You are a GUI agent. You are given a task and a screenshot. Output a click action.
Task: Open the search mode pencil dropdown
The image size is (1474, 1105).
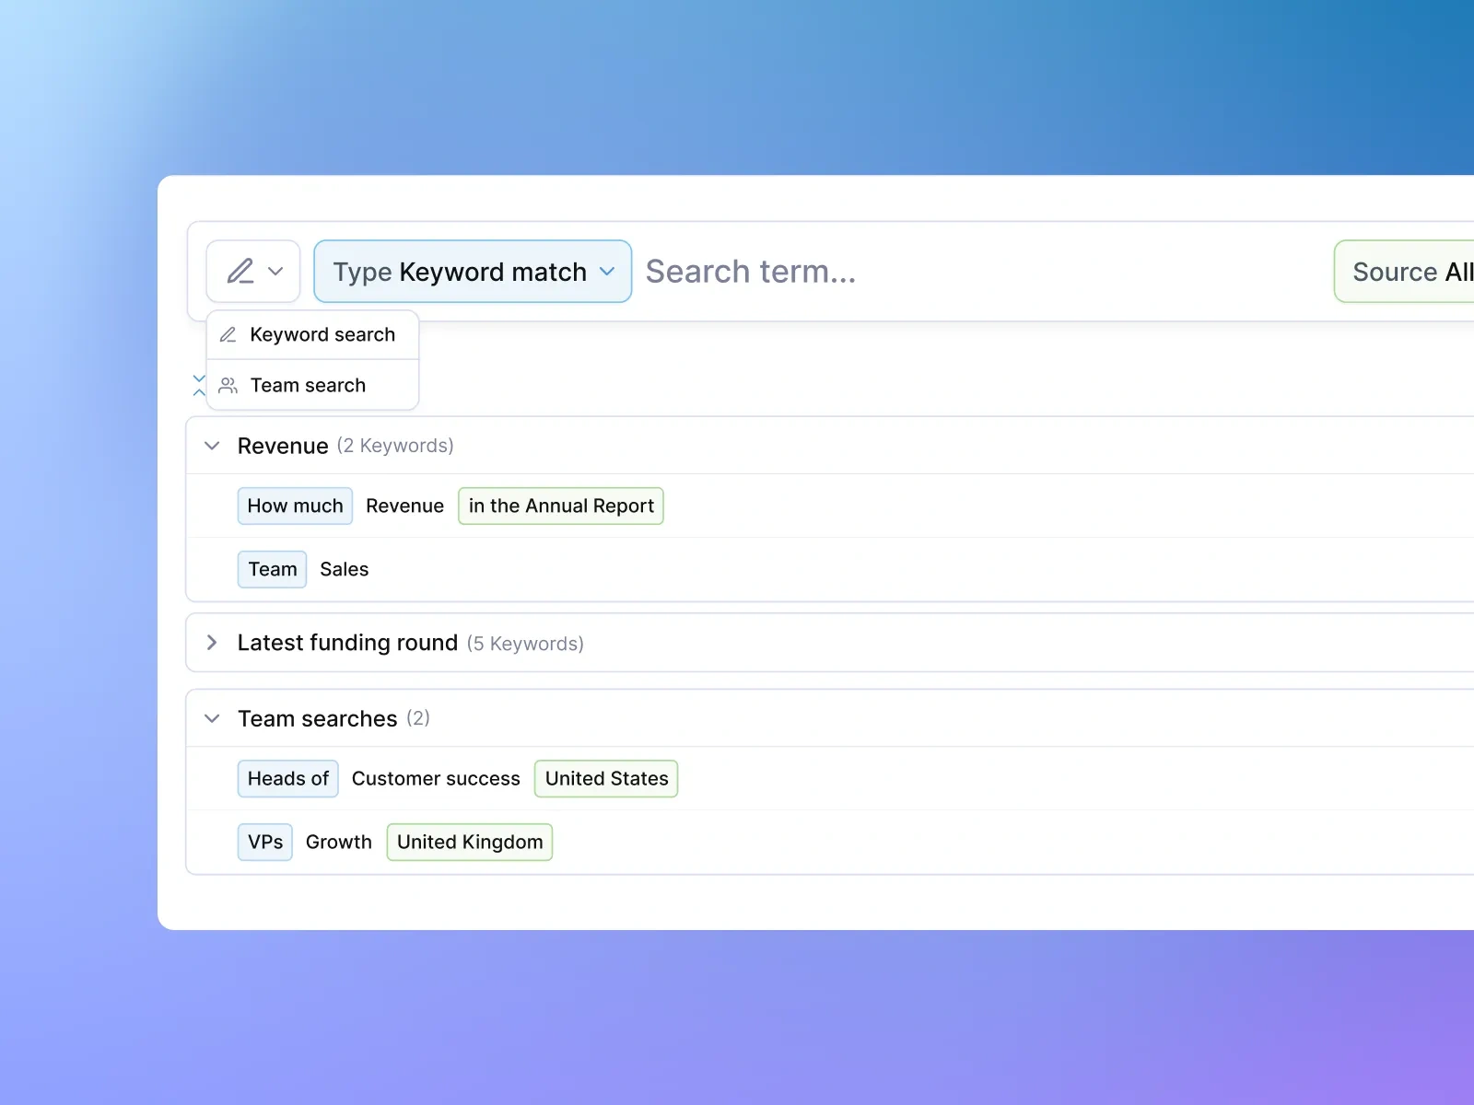pyautogui.click(x=253, y=272)
